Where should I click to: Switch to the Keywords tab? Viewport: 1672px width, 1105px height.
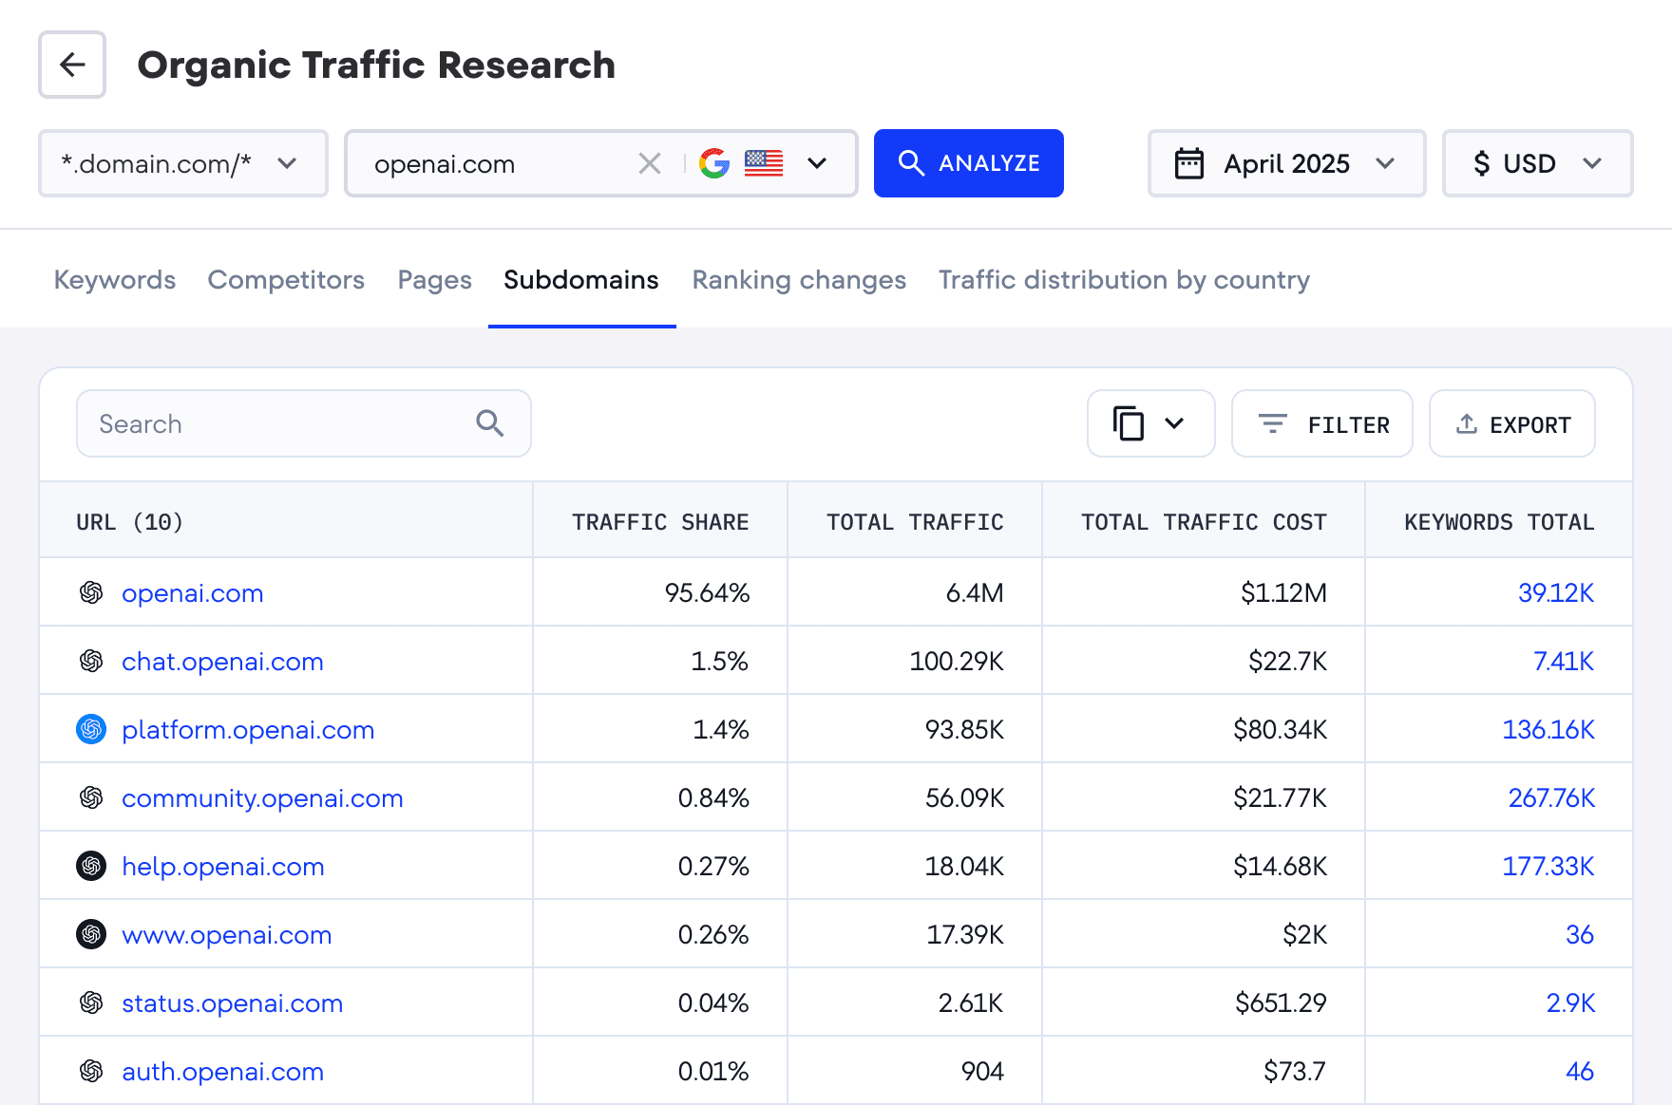pyautogui.click(x=114, y=280)
